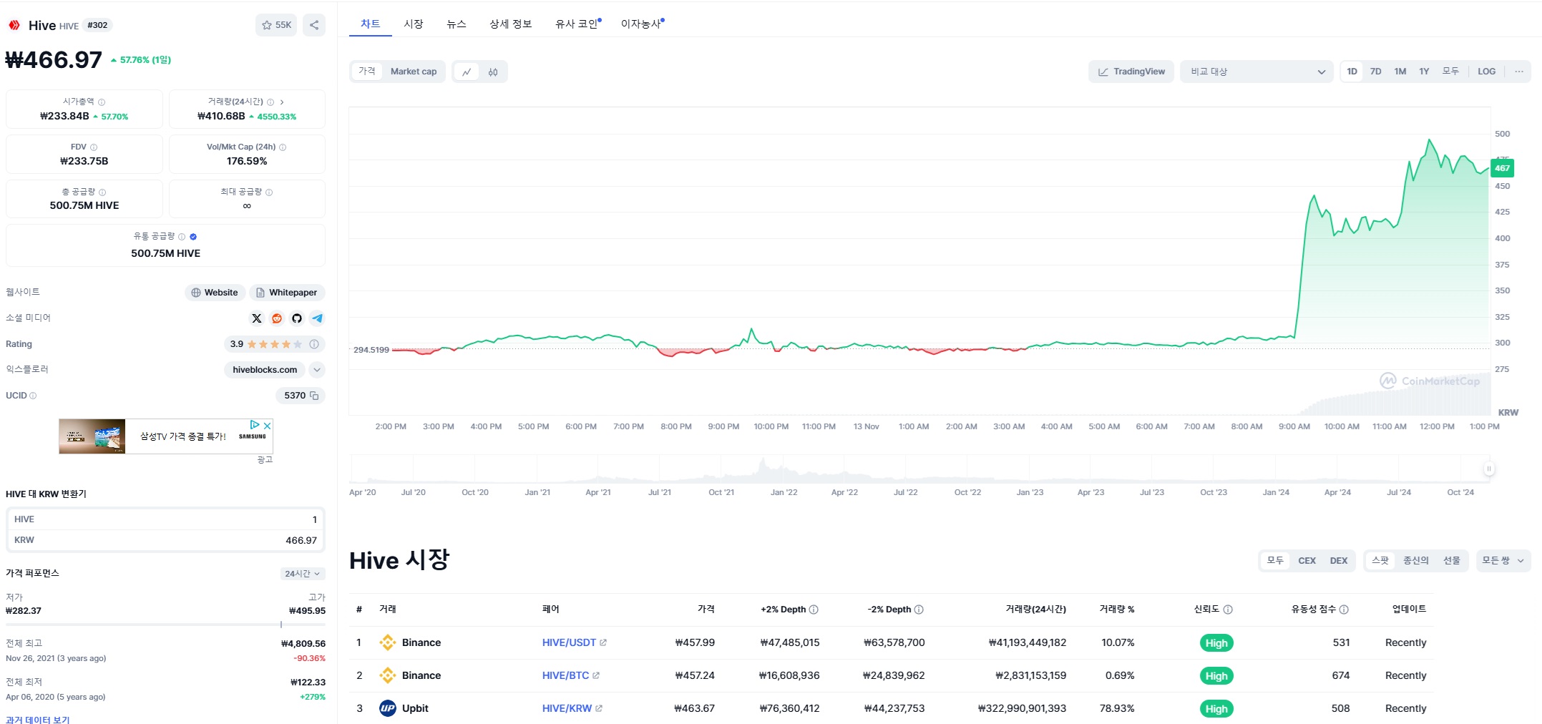
Task: Open the 차트 tab
Action: coord(371,24)
